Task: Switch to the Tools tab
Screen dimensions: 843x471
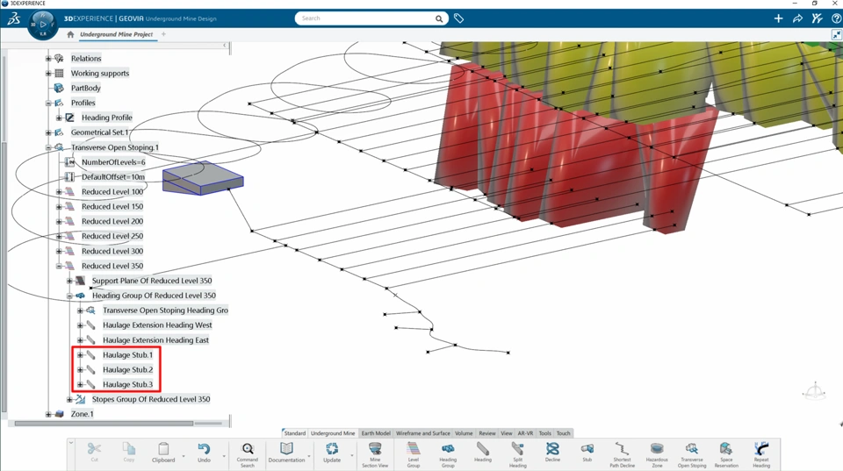Action: tap(545, 433)
